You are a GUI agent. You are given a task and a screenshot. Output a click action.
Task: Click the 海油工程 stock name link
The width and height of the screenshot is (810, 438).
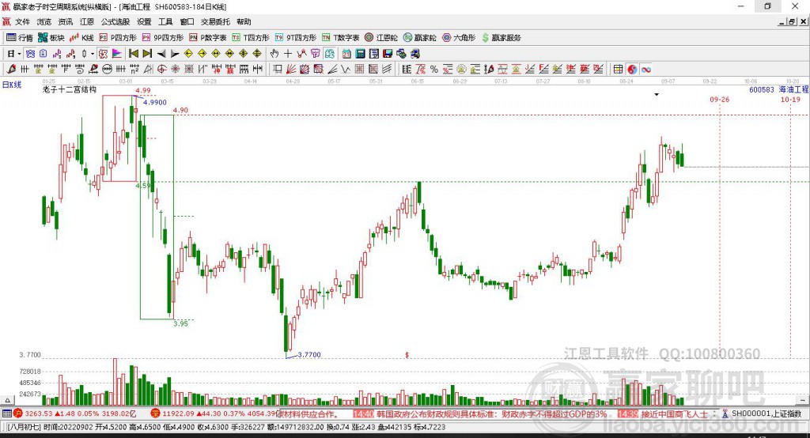coord(793,90)
